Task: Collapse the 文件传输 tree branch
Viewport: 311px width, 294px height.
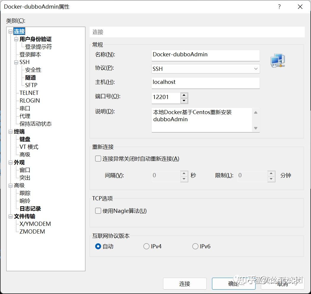Action: click(x=10, y=216)
